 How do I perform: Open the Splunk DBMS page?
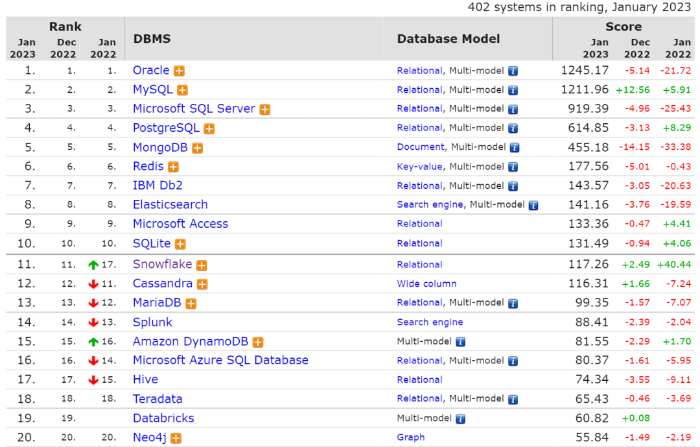152,322
